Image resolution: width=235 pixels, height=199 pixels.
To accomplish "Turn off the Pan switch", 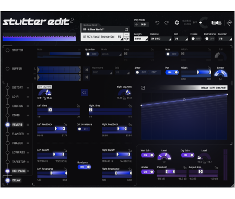I will (x=172, y=72).
